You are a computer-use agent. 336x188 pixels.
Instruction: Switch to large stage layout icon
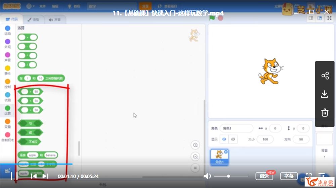[320, 18]
